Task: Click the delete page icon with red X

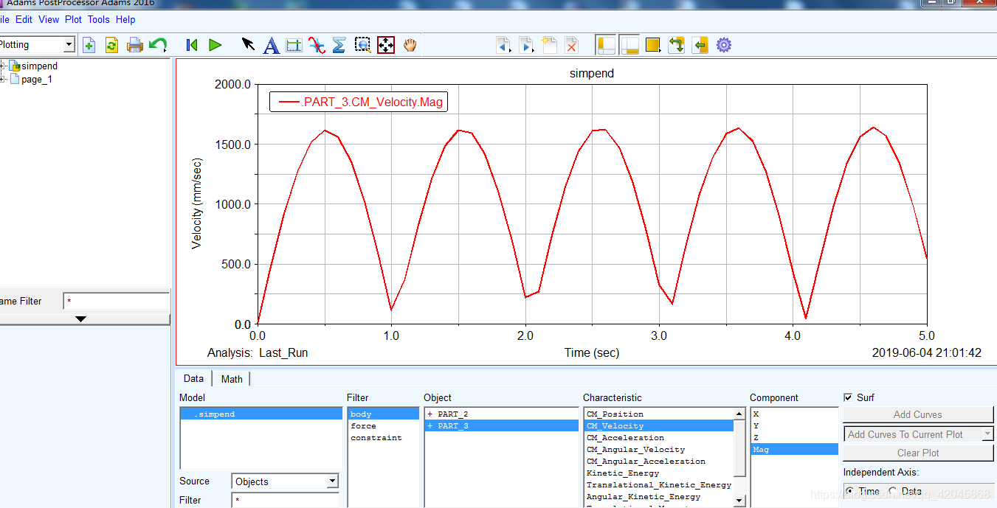Action: (x=571, y=46)
